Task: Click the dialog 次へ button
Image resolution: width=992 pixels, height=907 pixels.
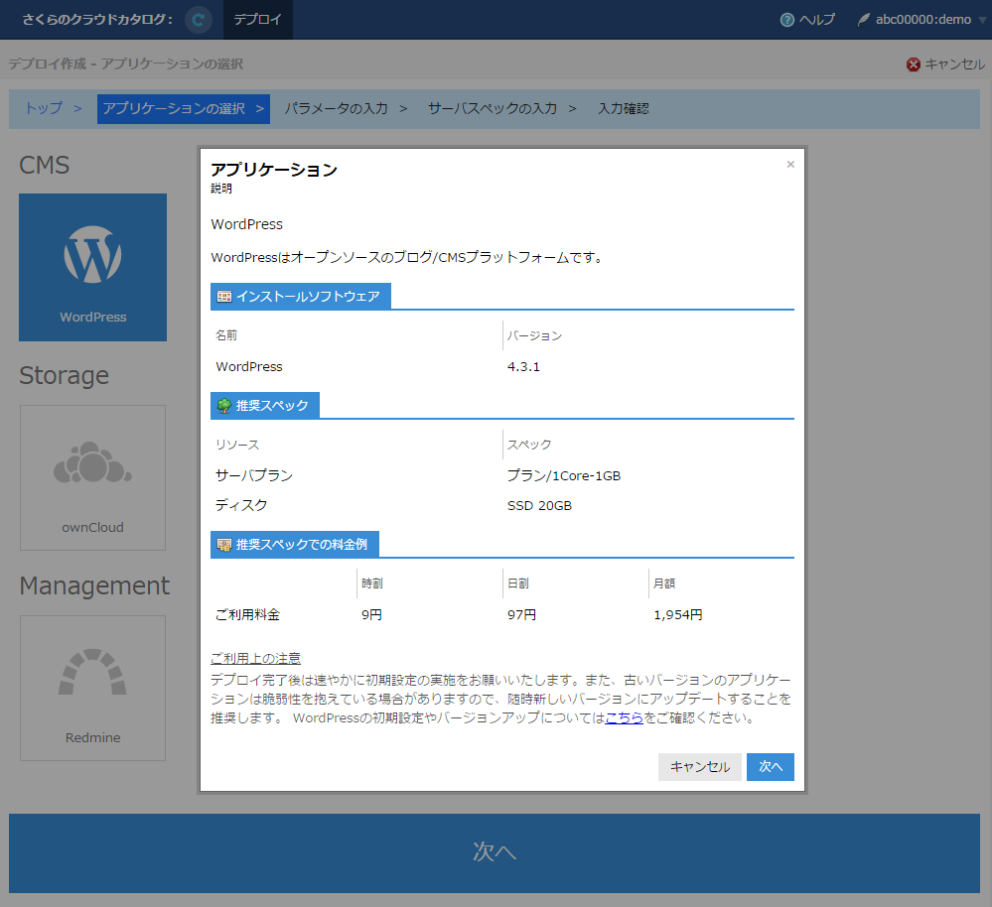Action: pos(770,767)
